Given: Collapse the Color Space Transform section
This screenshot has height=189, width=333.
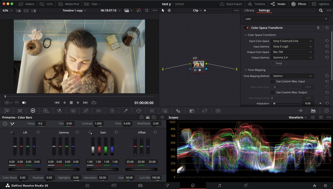Looking at the screenshot, I should (246, 35).
